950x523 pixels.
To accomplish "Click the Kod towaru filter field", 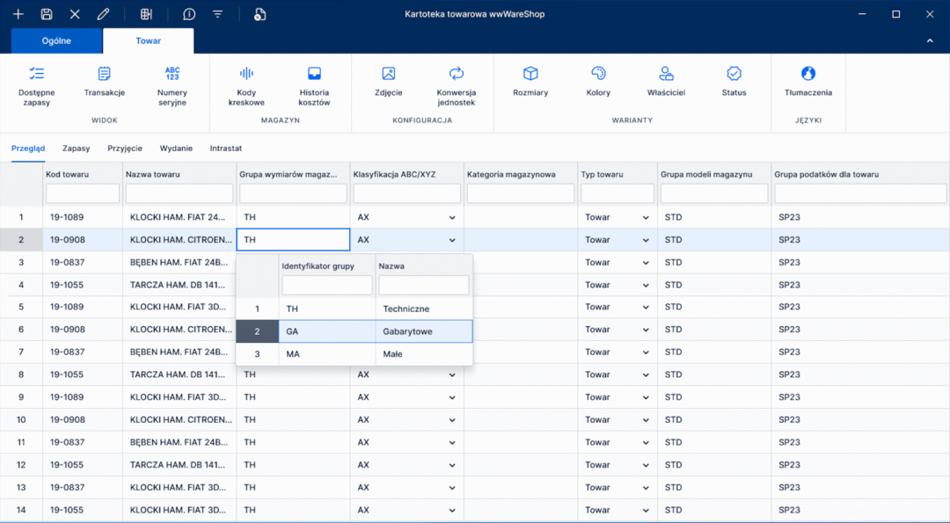I will click(x=83, y=193).
